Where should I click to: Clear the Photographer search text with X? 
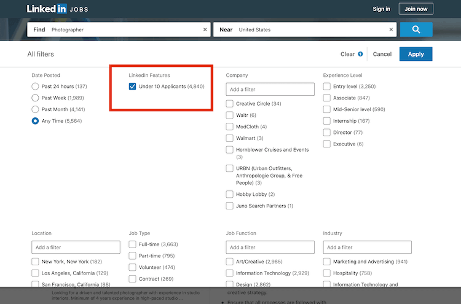point(205,29)
